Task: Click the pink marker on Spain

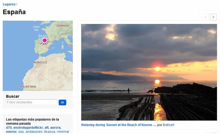Action: coord(45,41)
